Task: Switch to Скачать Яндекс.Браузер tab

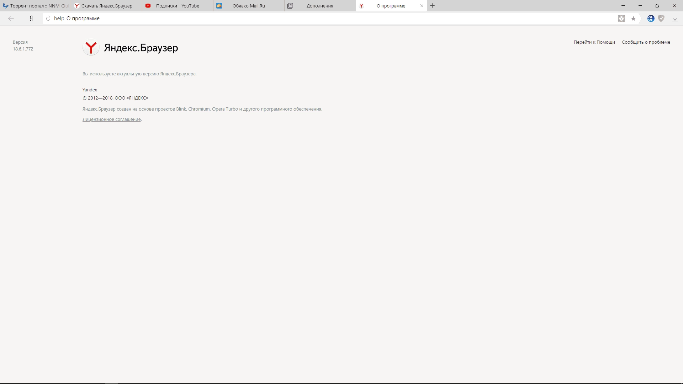Action: [107, 6]
